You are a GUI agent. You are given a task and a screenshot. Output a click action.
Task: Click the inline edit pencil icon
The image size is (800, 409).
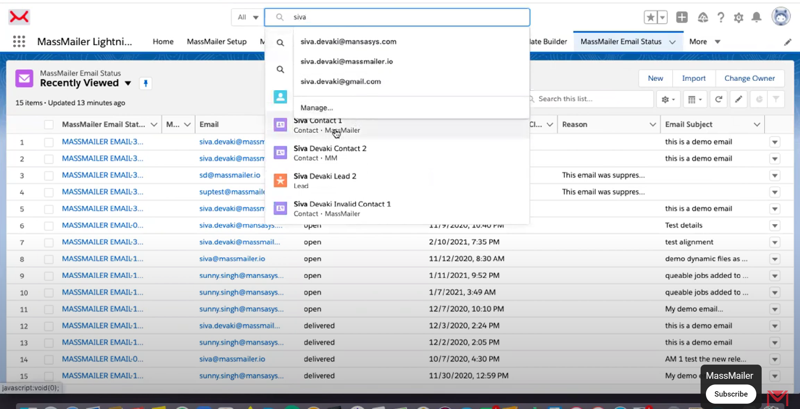[739, 99]
